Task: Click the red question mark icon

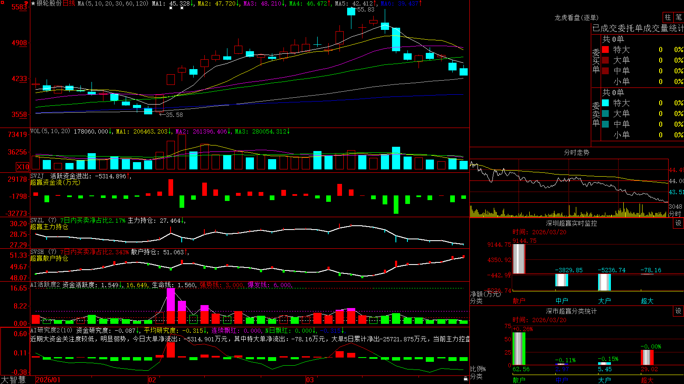Action: 26,3
